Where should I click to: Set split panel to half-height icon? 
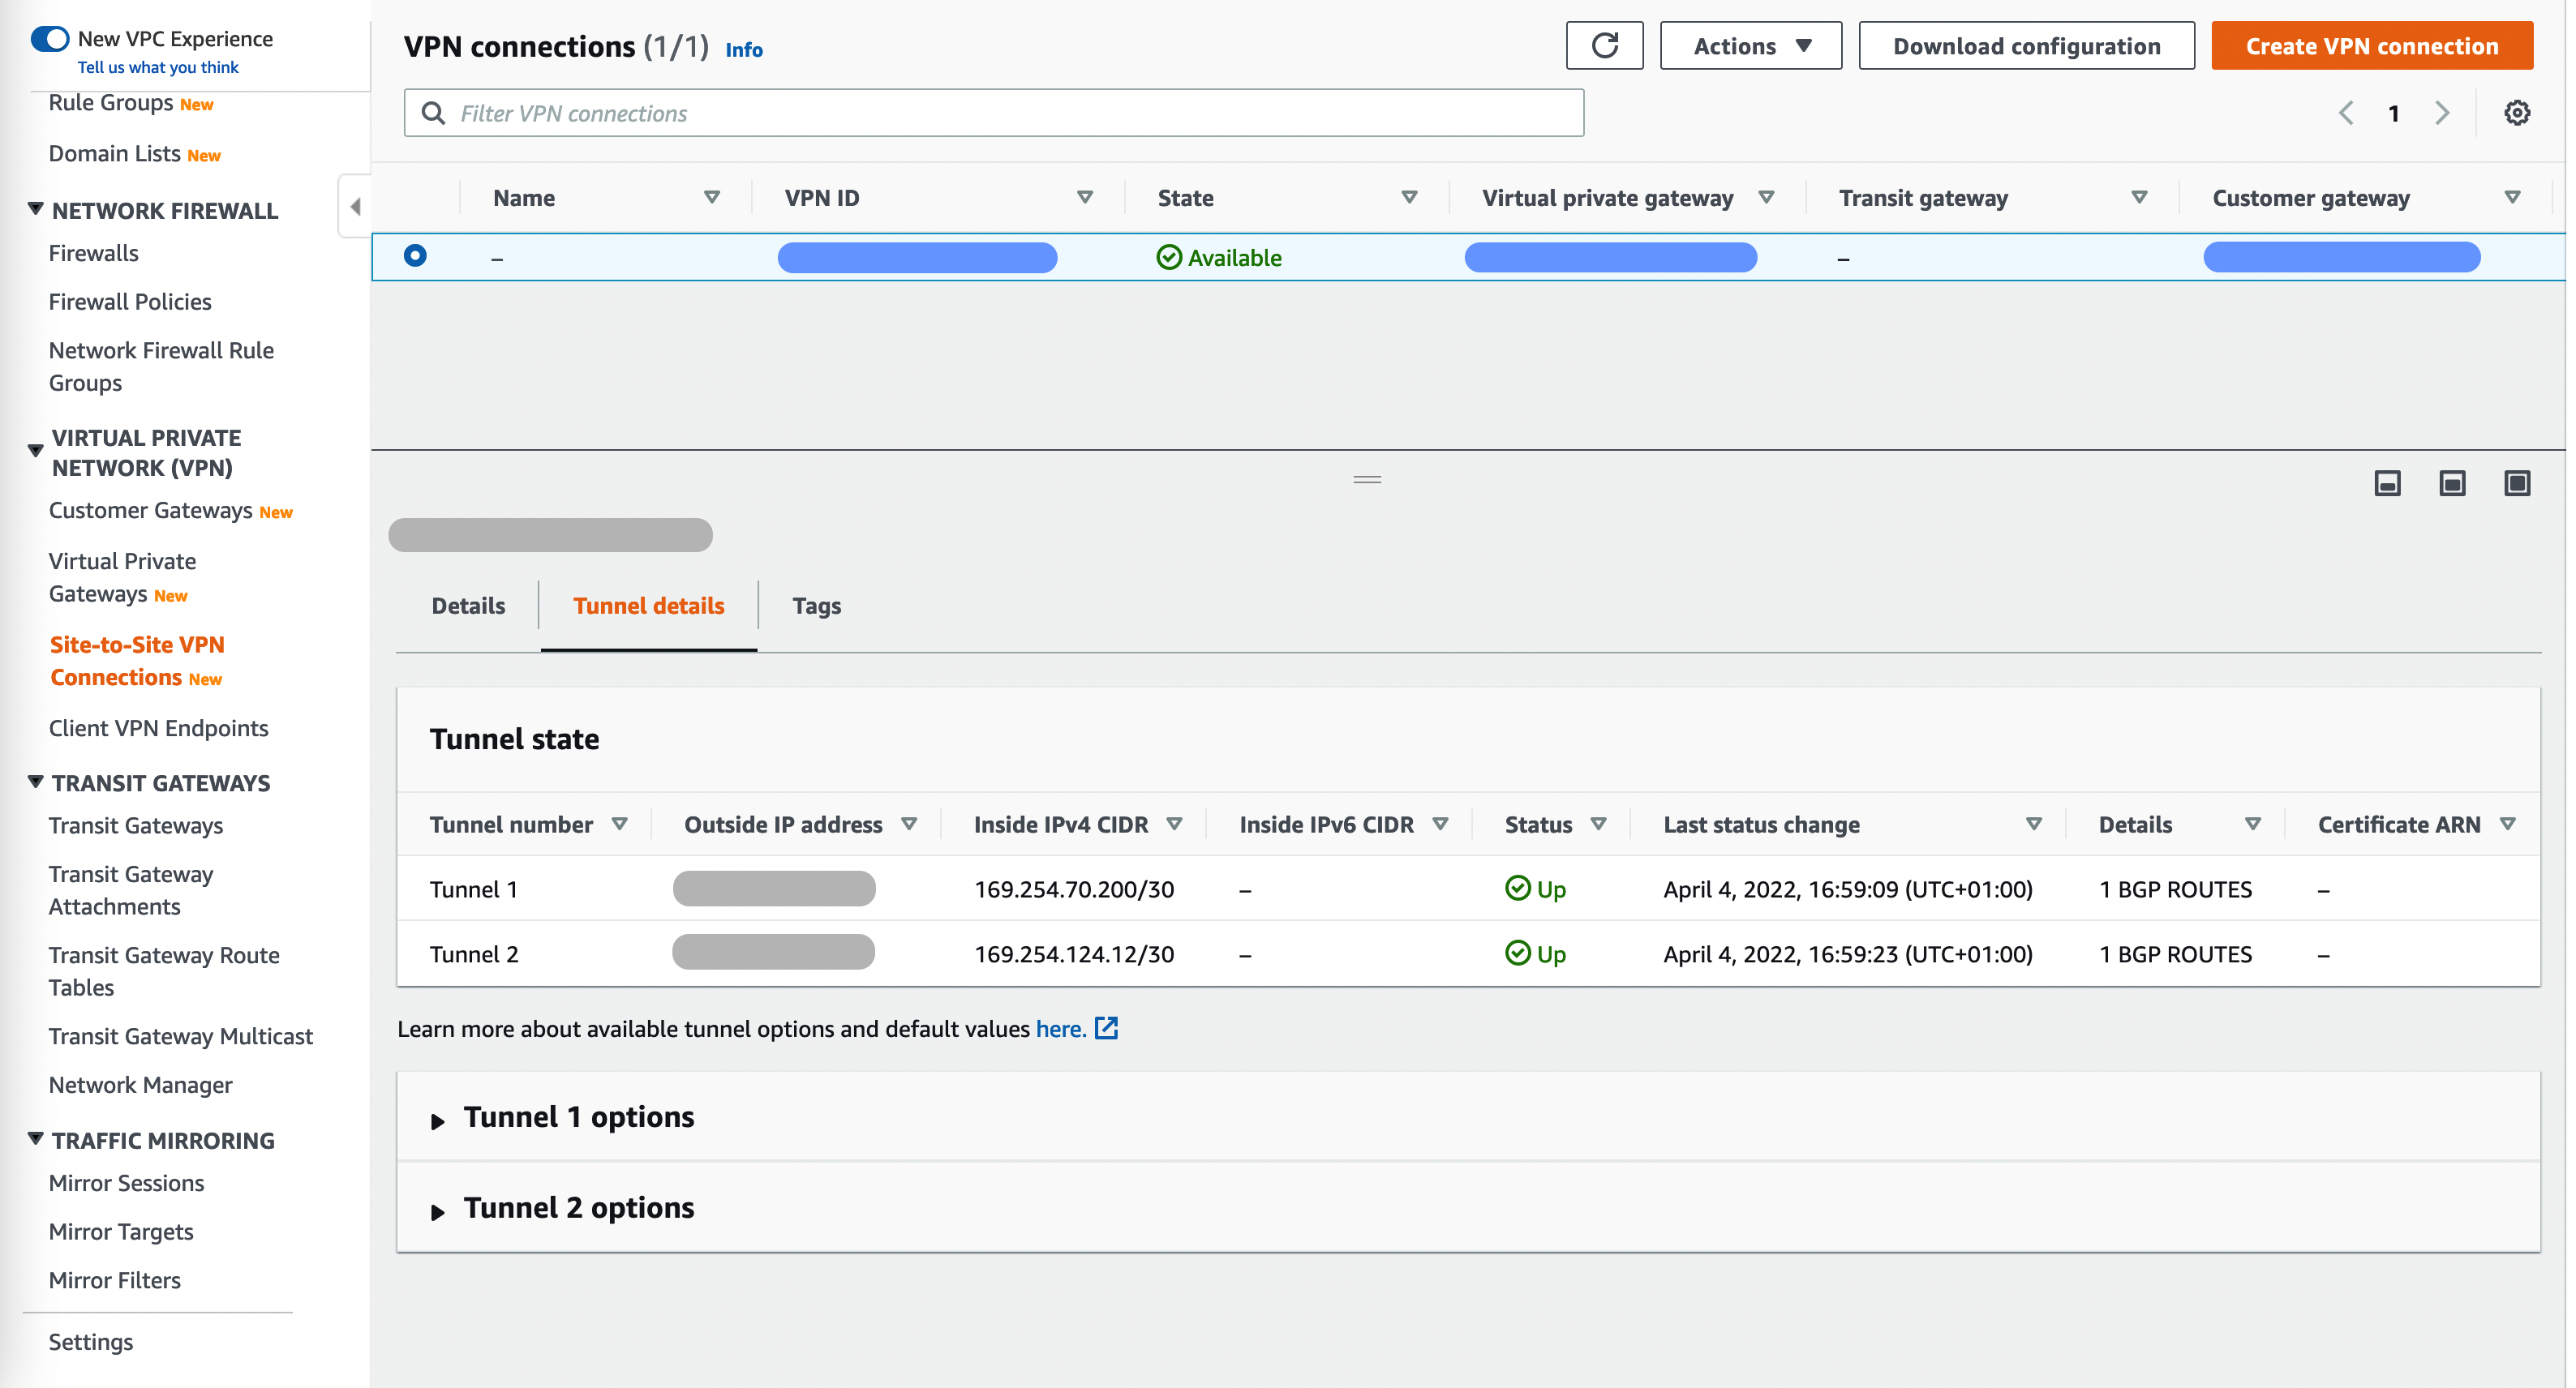click(2452, 484)
